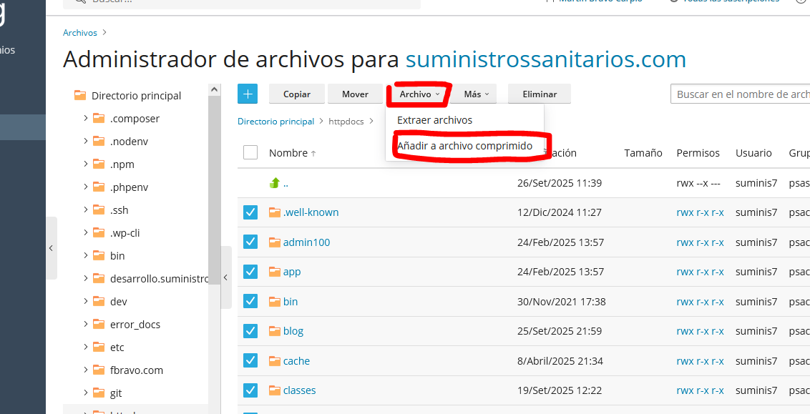
Task: Click the green plus icon to create new item
Action: point(248,93)
